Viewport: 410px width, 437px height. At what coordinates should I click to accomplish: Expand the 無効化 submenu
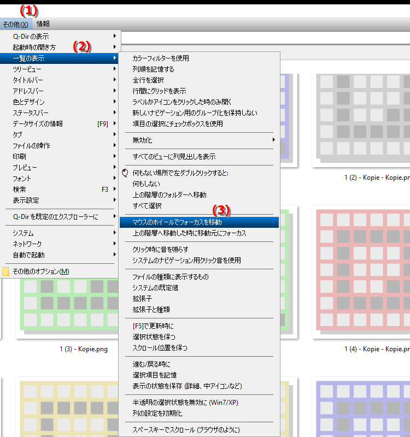click(x=199, y=140)
